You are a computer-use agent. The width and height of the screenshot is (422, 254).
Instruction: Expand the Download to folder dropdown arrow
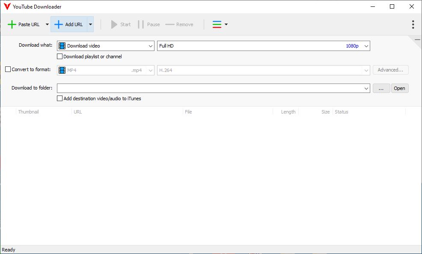(x=366, y=88)
